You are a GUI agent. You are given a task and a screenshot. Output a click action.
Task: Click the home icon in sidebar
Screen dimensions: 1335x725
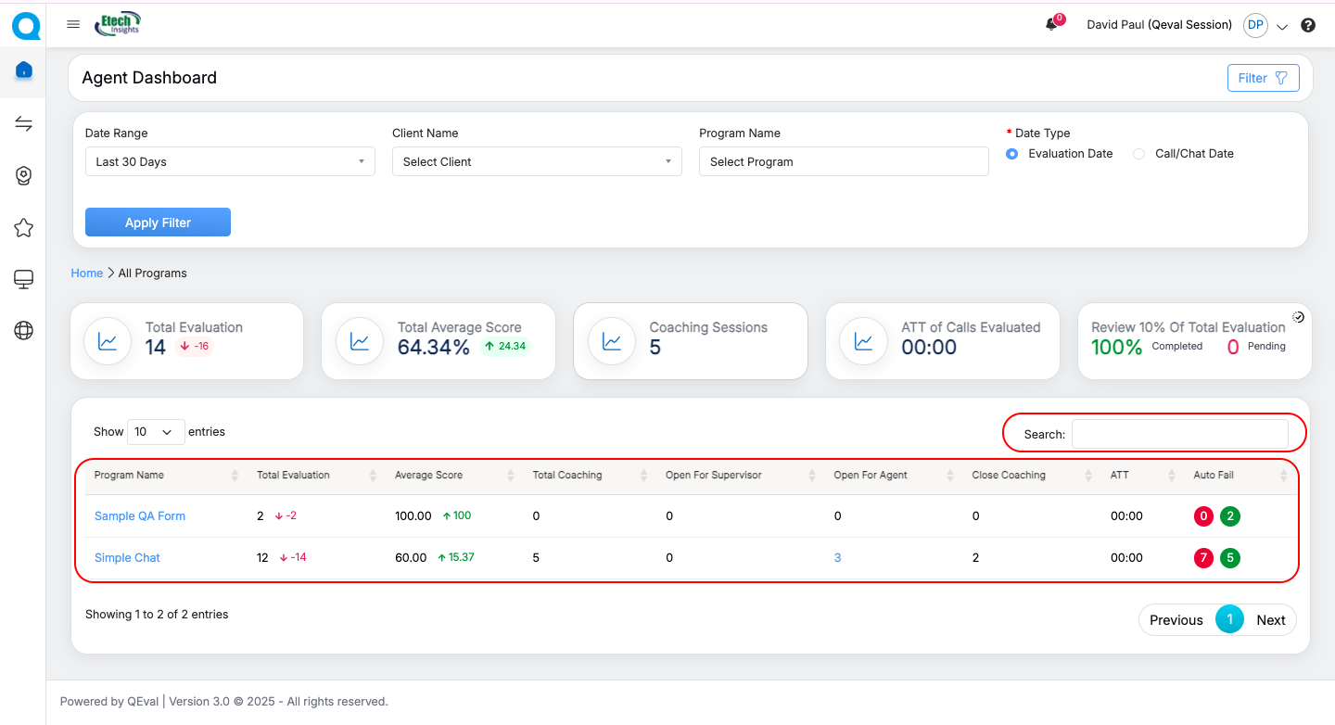(24, 70)
